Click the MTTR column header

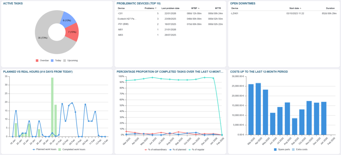218,8
